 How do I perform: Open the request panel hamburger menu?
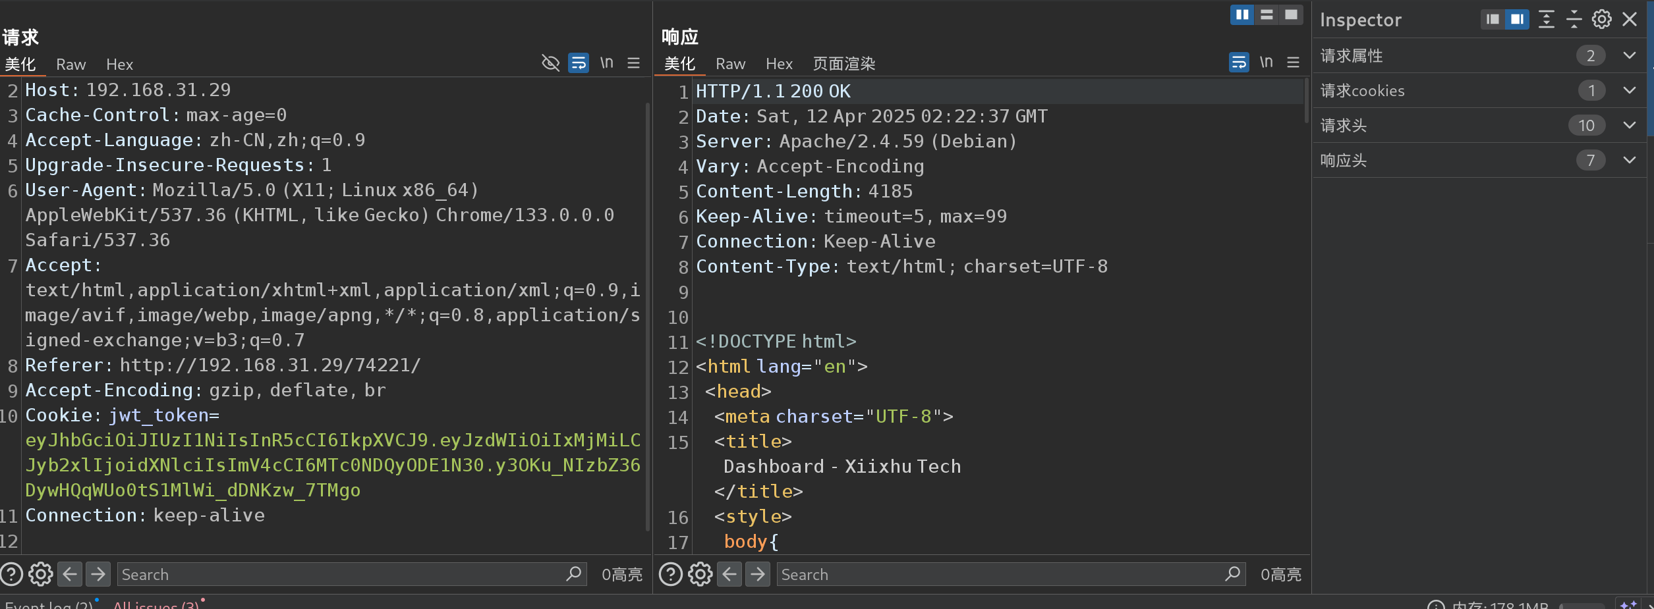coord(634,63)
